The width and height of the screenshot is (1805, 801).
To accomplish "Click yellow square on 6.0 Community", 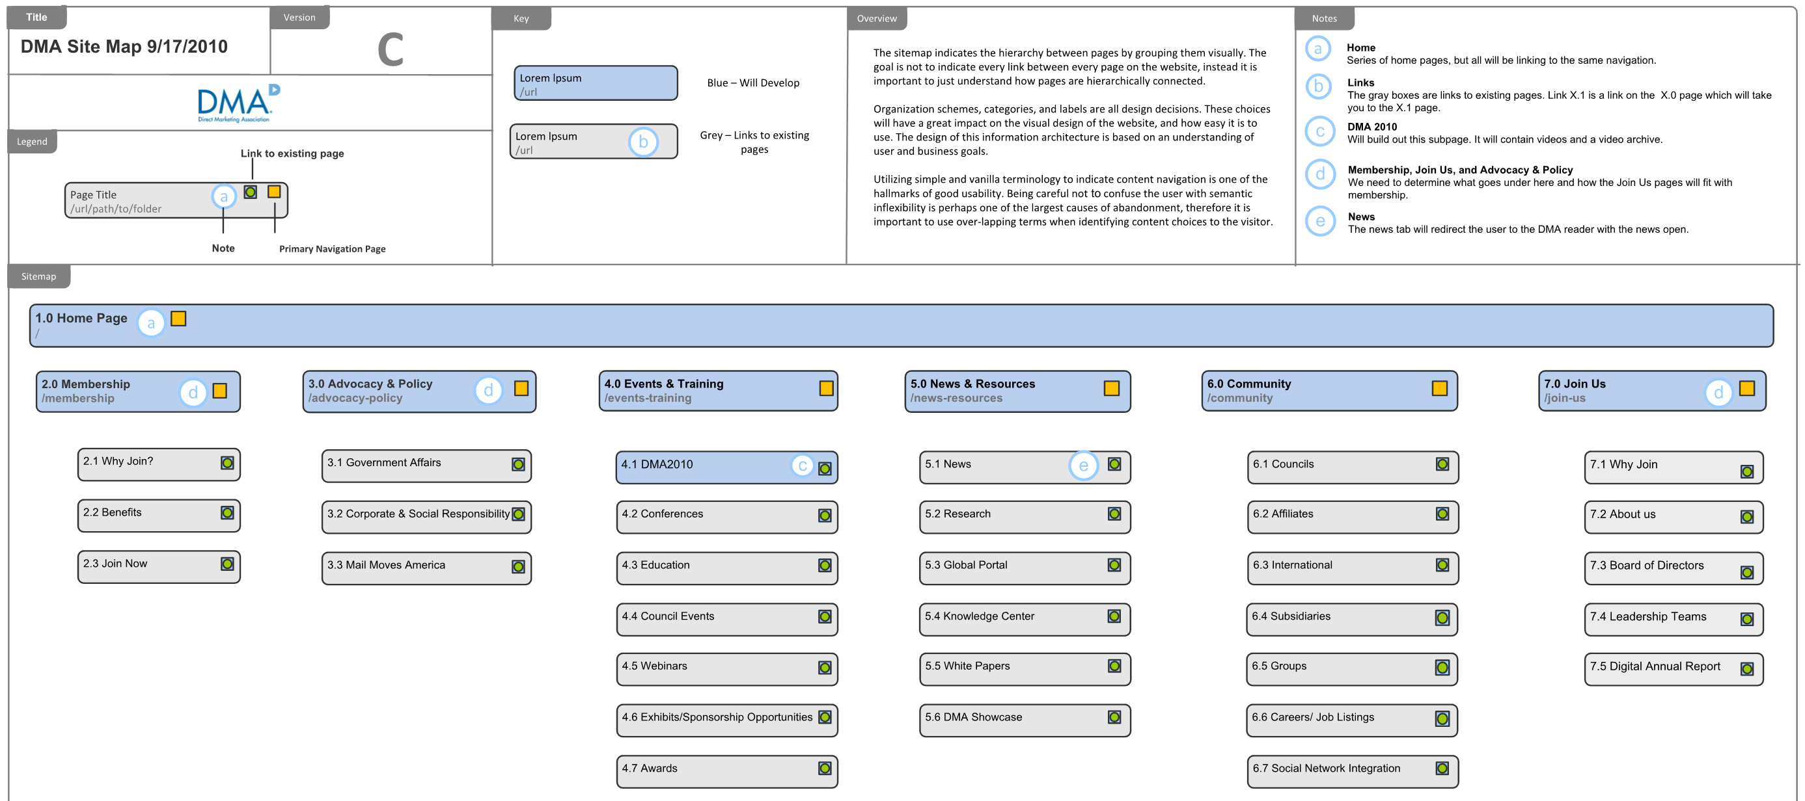I will (1439, 389).
